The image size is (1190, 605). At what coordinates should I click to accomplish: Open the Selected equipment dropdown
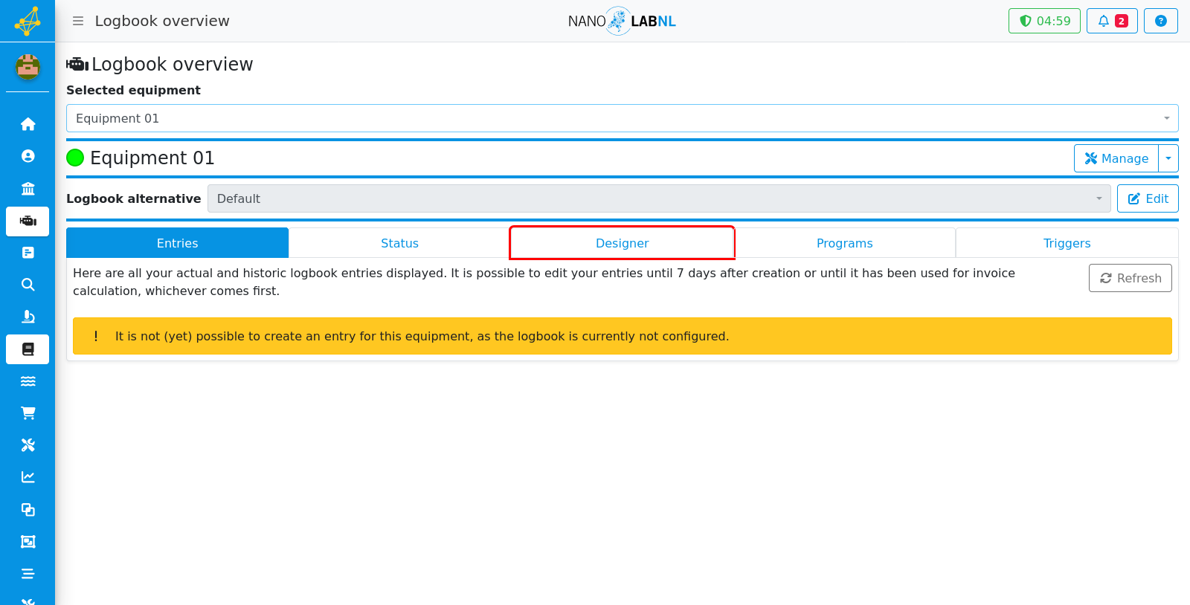[x=622, y=118]
